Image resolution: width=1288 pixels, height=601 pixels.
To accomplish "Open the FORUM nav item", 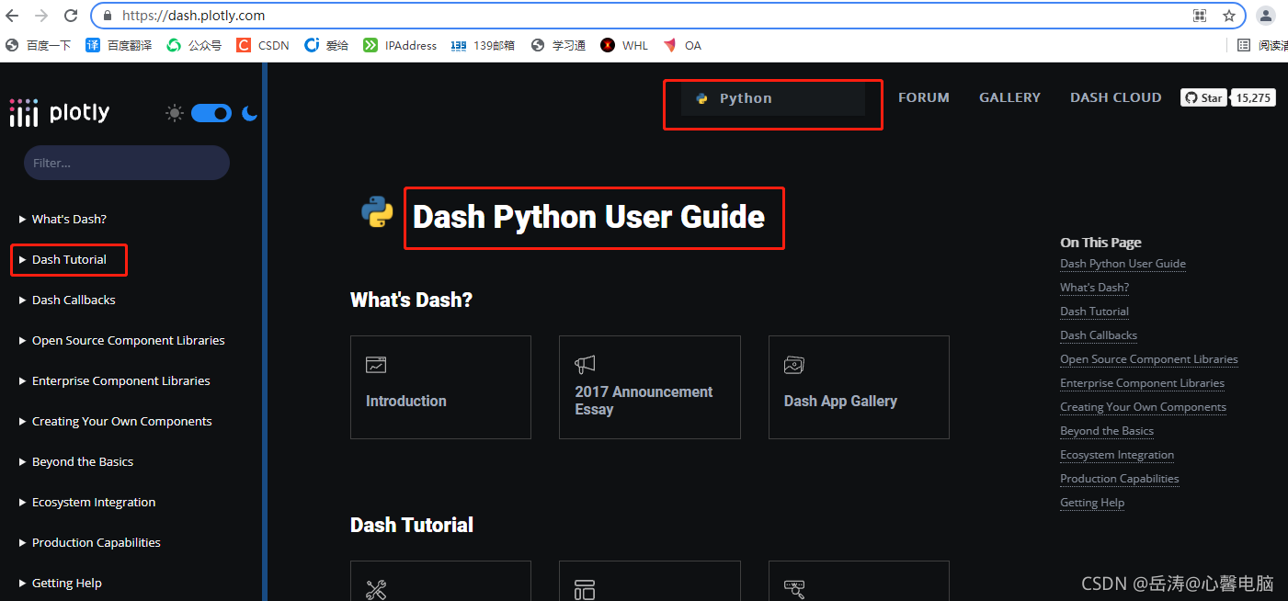I will click(924, 97).
